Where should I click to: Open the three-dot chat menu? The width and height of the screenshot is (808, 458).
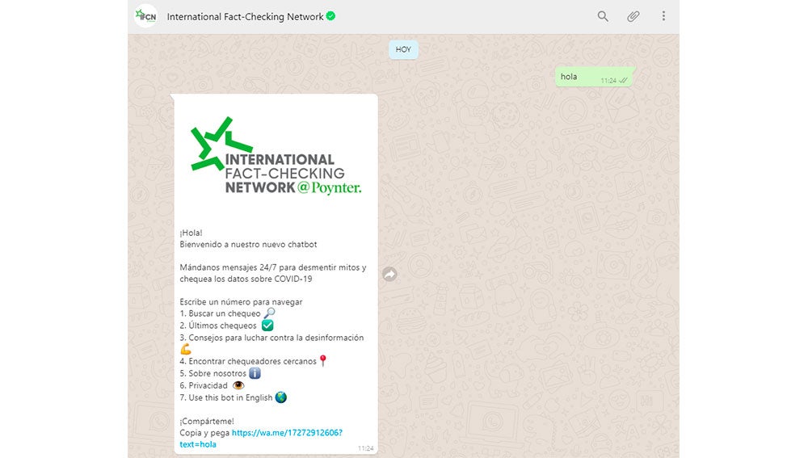point(663,16)
